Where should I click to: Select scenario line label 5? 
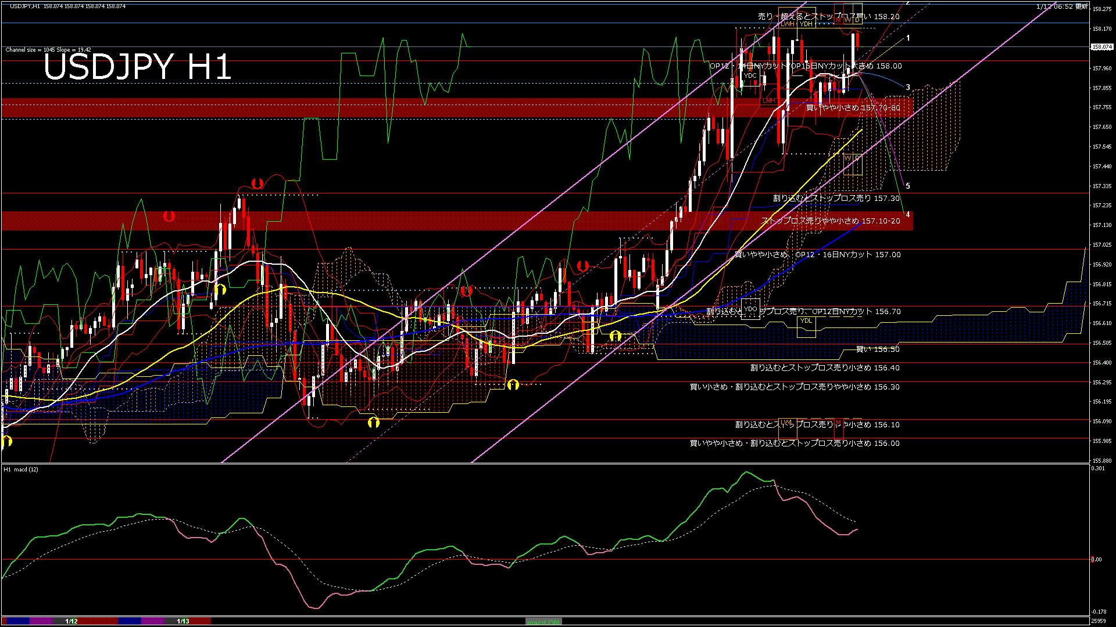(x=908, y=186)
